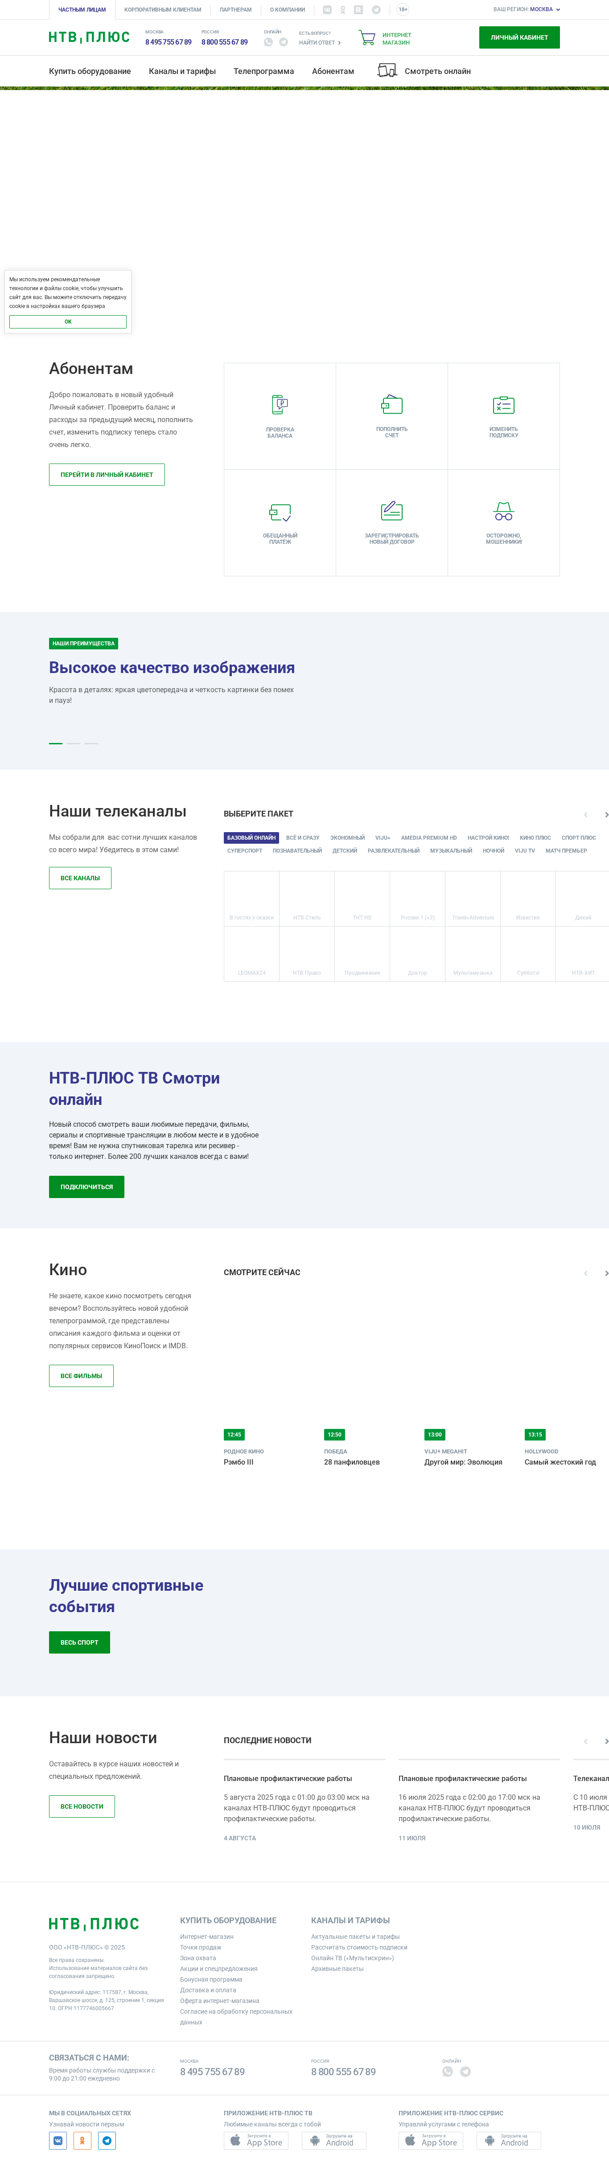Show previous channels with Выберите пакет left arrow

(x=585, y=814)
